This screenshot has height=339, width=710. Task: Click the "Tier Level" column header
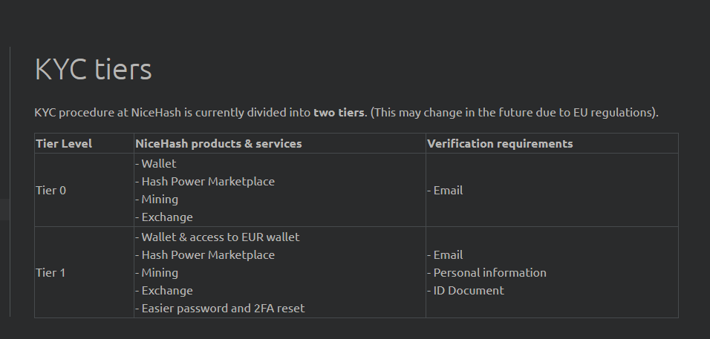(64, 143)
